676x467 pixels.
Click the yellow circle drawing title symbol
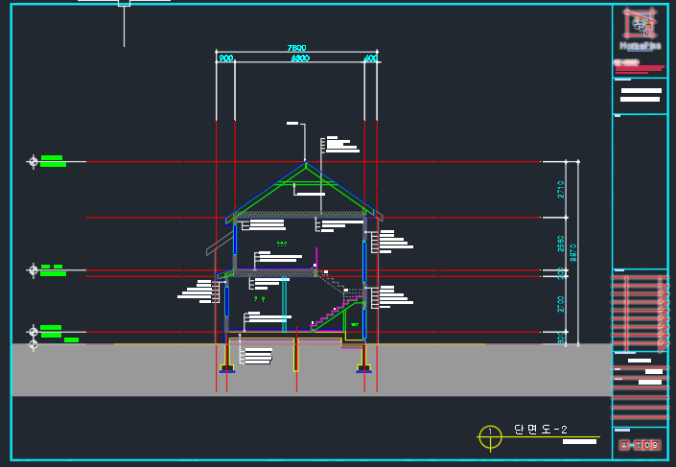click(490, 437)
